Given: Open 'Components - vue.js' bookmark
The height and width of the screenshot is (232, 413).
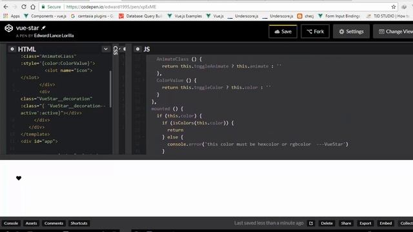Looking at the screenshot, I should [45, 16].
